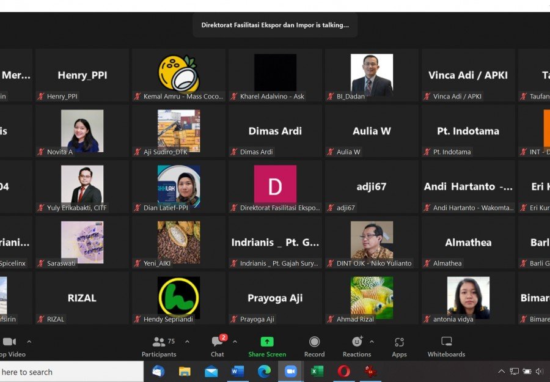Open Microsoft Word from the taskbar

tap(238, 372)
